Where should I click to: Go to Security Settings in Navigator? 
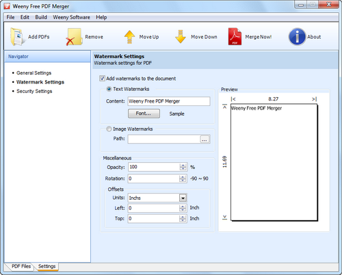point(34,91)
